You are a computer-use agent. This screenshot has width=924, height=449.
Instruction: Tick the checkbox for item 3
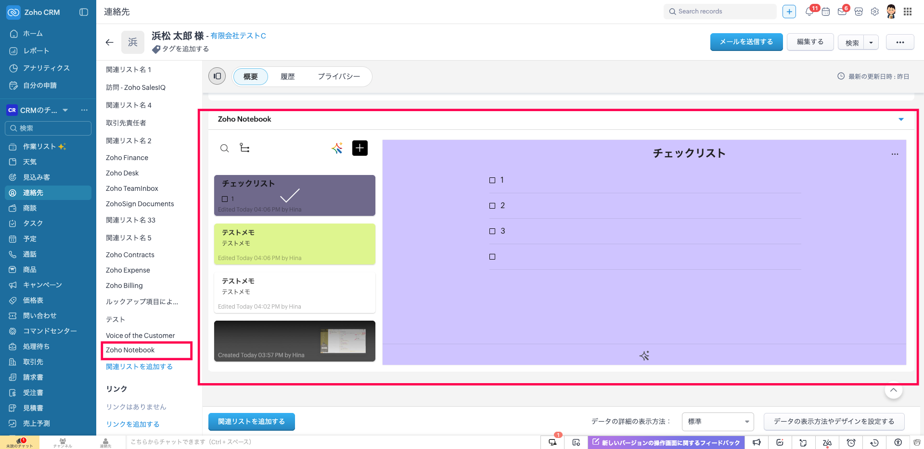pyautogui.click(x=492, y=231)
